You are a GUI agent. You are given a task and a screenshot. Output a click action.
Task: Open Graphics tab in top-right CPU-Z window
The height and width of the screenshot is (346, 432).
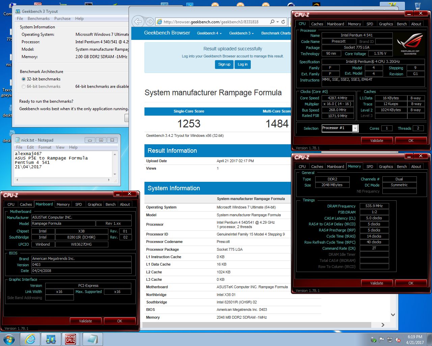pyautogui.click(x=386, y=24)
